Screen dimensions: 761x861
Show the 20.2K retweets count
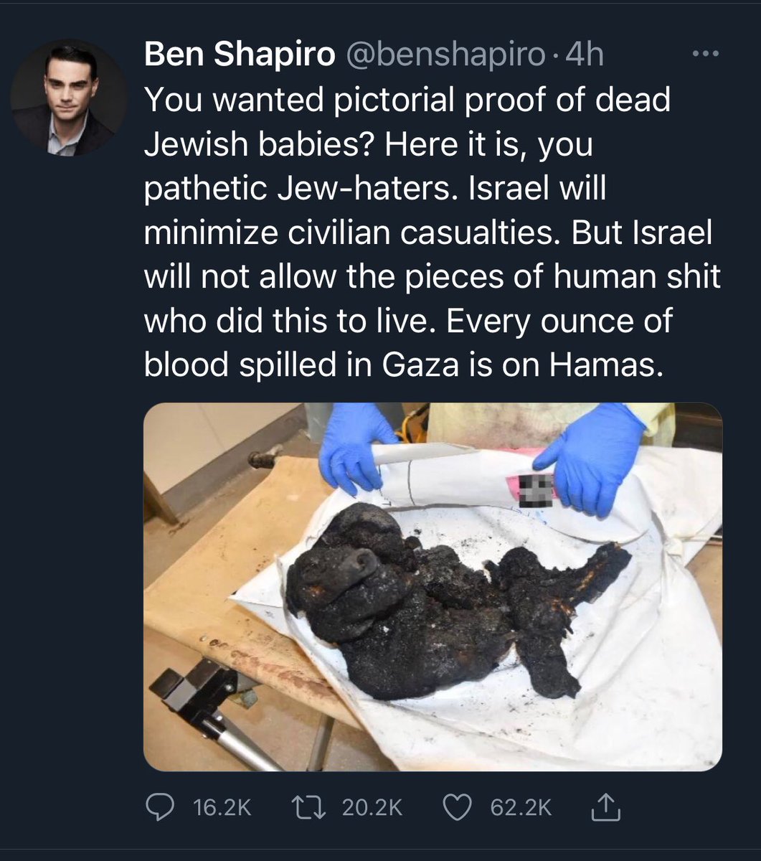372,808
